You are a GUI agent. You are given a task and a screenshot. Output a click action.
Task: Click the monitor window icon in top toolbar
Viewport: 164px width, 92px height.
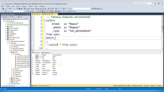93,9
